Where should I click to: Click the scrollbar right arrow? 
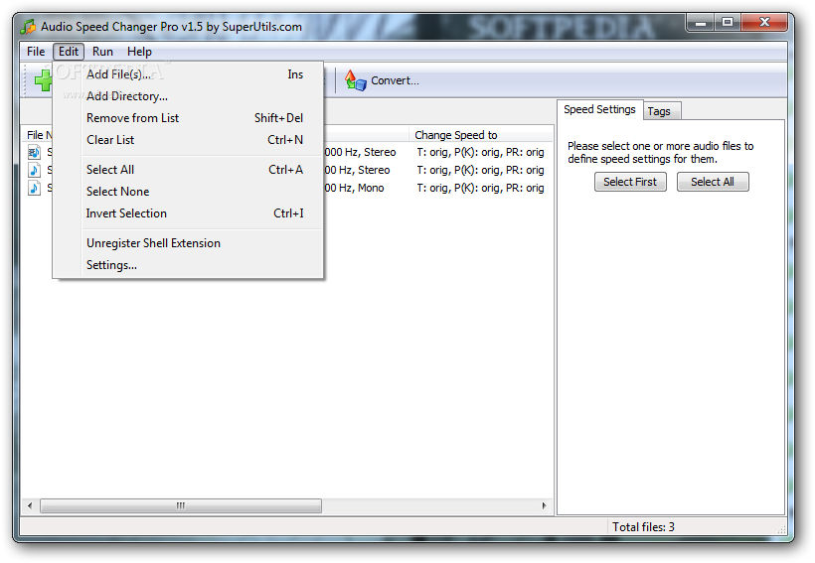click(x=545, y=505)
